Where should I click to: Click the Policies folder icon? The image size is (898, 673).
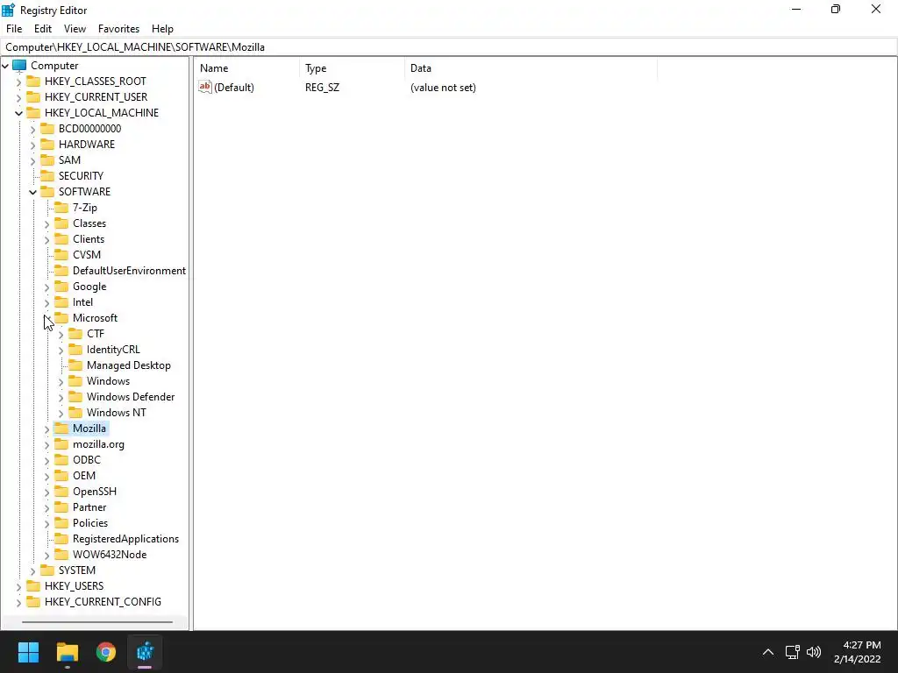61,522
